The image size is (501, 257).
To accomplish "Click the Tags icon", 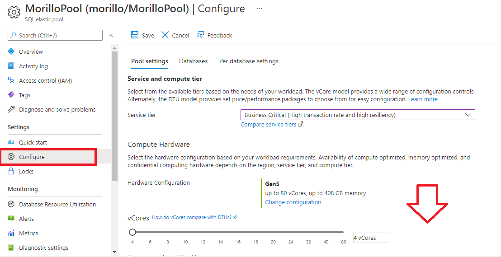I will pyautogui.click(x=11, y=95).
